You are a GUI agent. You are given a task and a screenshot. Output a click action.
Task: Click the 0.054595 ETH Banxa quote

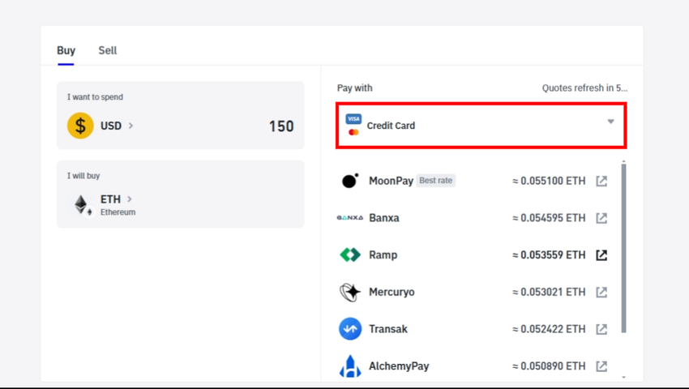click(x=549, y=218)
